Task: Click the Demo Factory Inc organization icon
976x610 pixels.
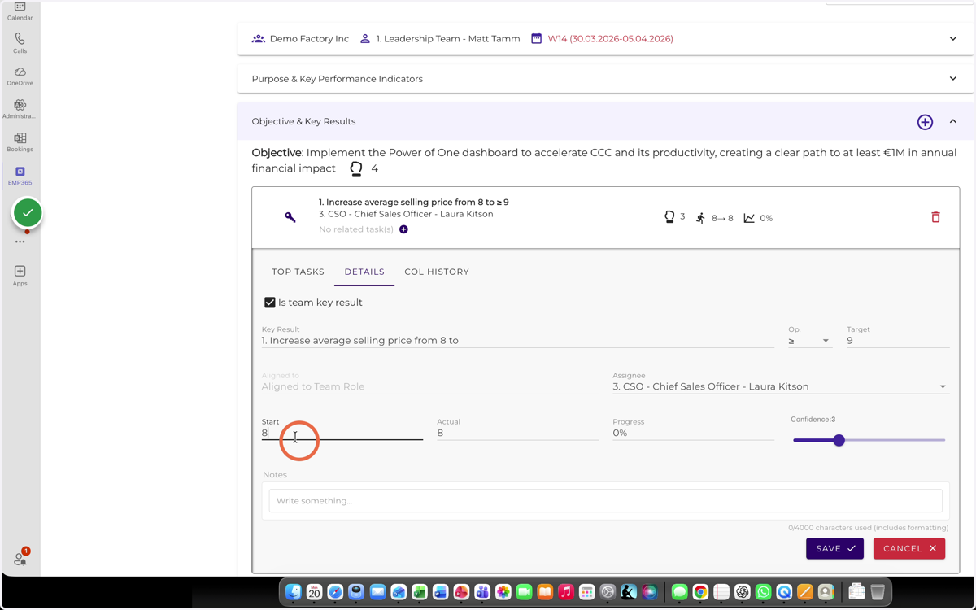Action: 259,38
